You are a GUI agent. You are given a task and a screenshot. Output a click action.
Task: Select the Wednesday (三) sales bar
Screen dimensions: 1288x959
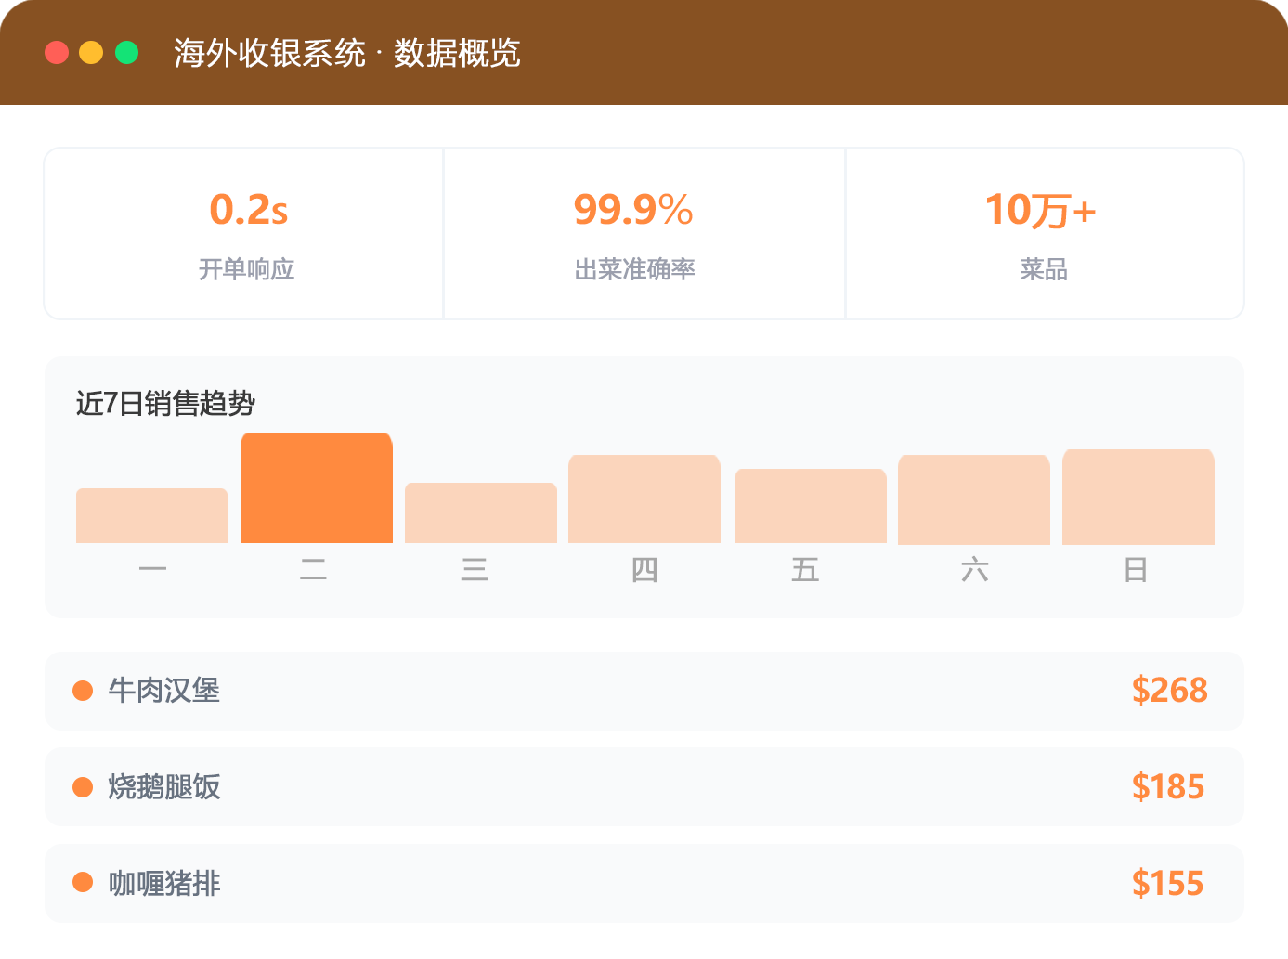coord(481,512)
